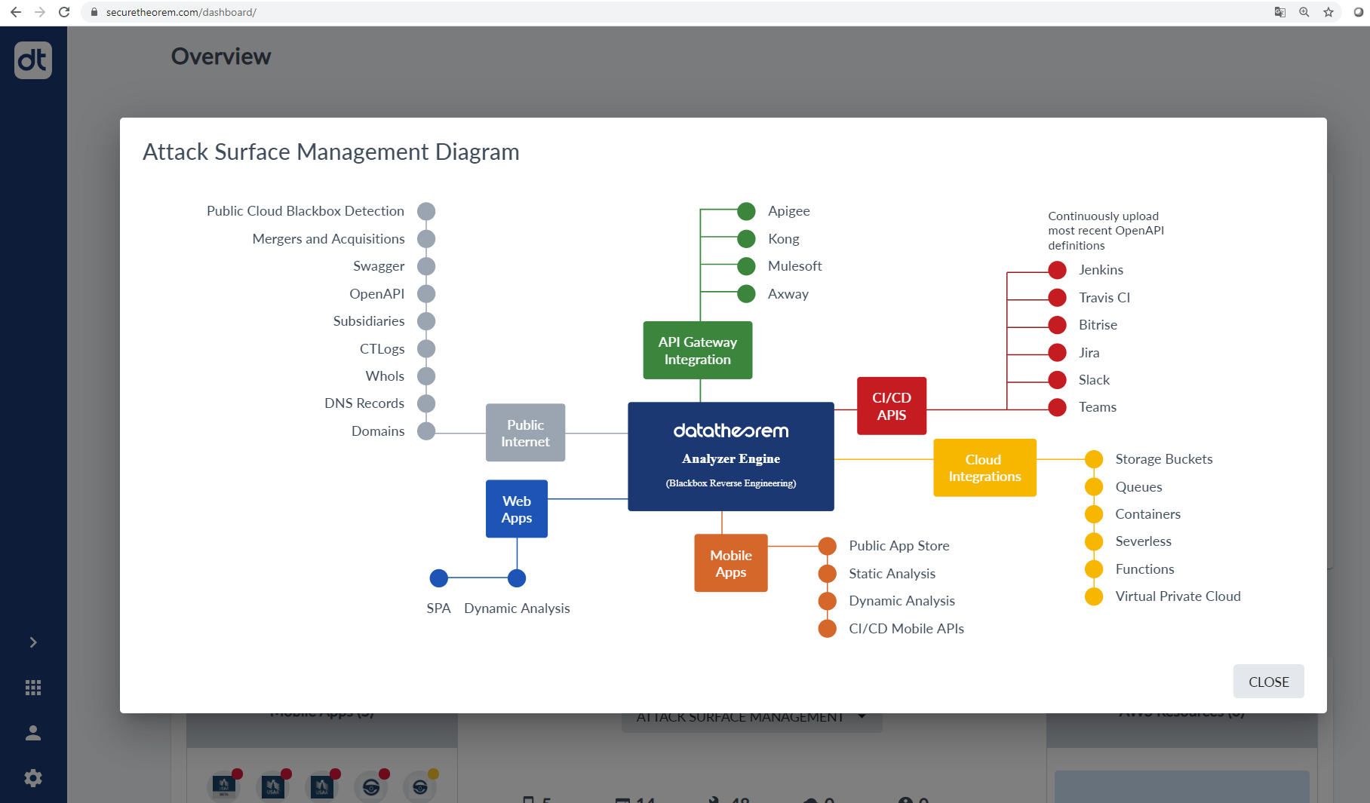Click the gray Mergers and Acquisitions node
The width and height of the screenshot is (1370, 803).
426,239
